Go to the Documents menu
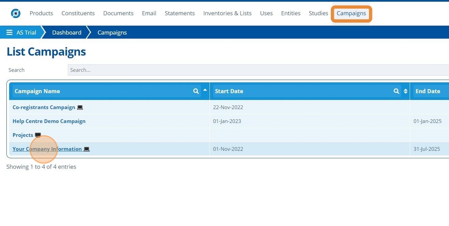 pyautogui.click(x=118, y=13)
